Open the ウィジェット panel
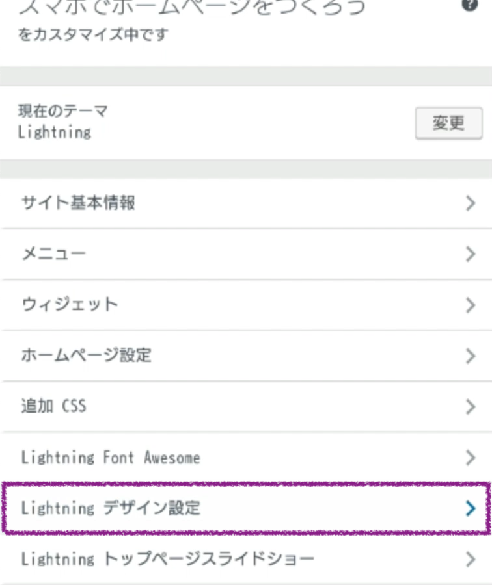The height and width of the screenshot is (585, 492). tap(70, 304)
